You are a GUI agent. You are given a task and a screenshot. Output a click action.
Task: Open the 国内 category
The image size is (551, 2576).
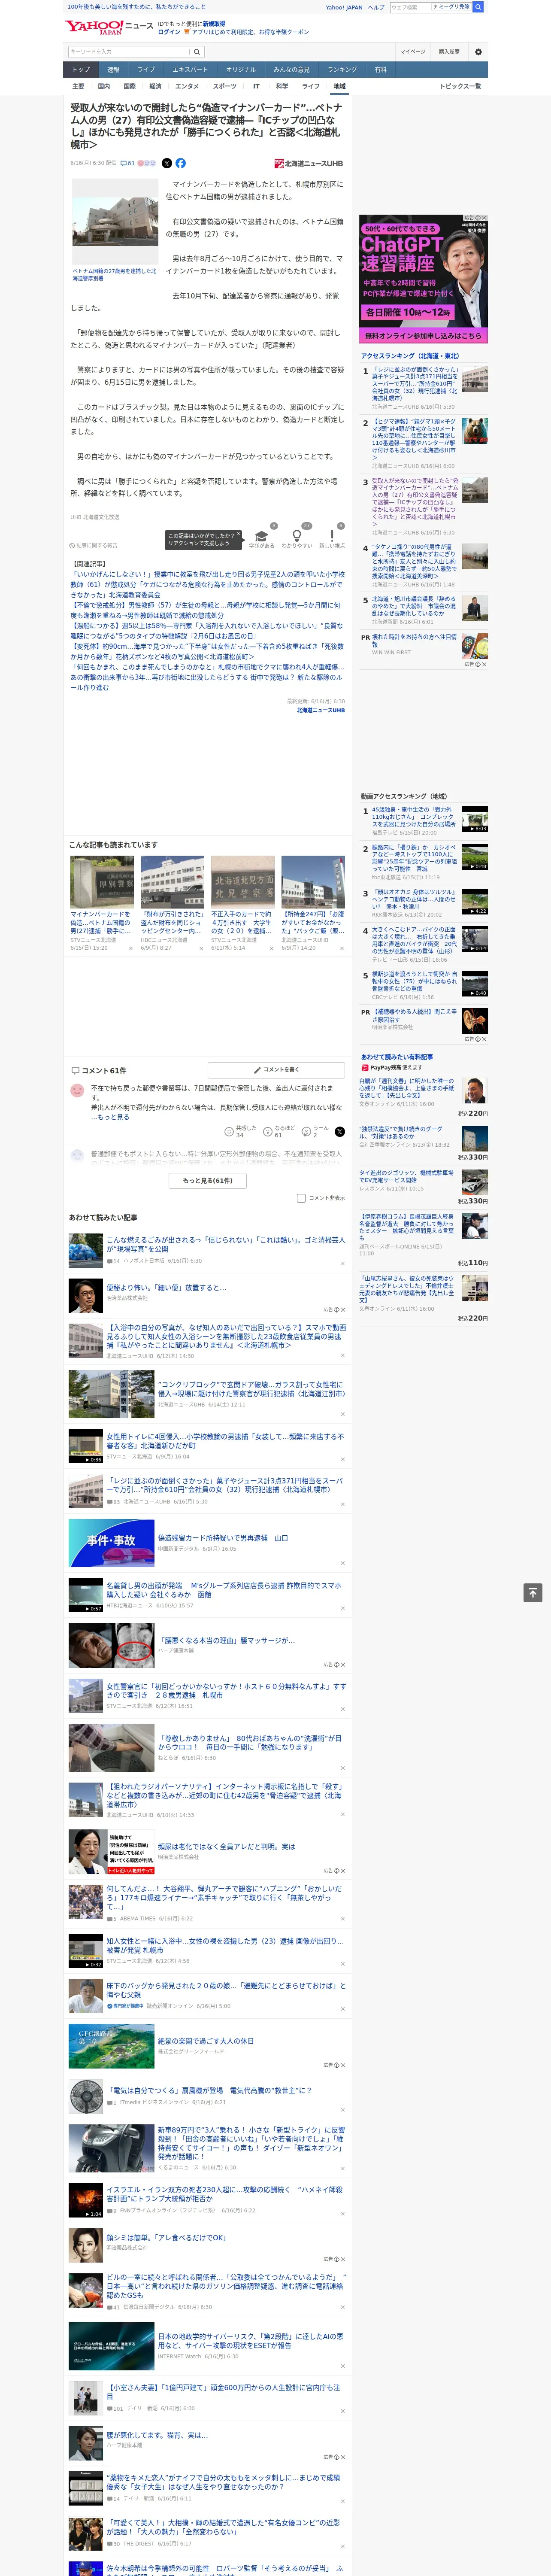coord(104,86)
